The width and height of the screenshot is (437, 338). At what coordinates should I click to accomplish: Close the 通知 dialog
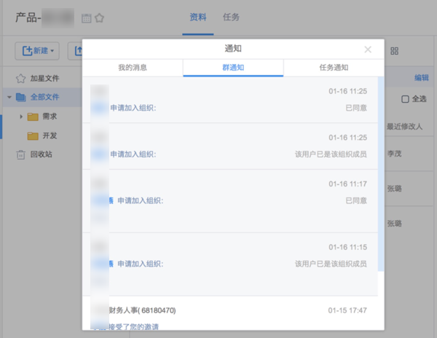368,50
